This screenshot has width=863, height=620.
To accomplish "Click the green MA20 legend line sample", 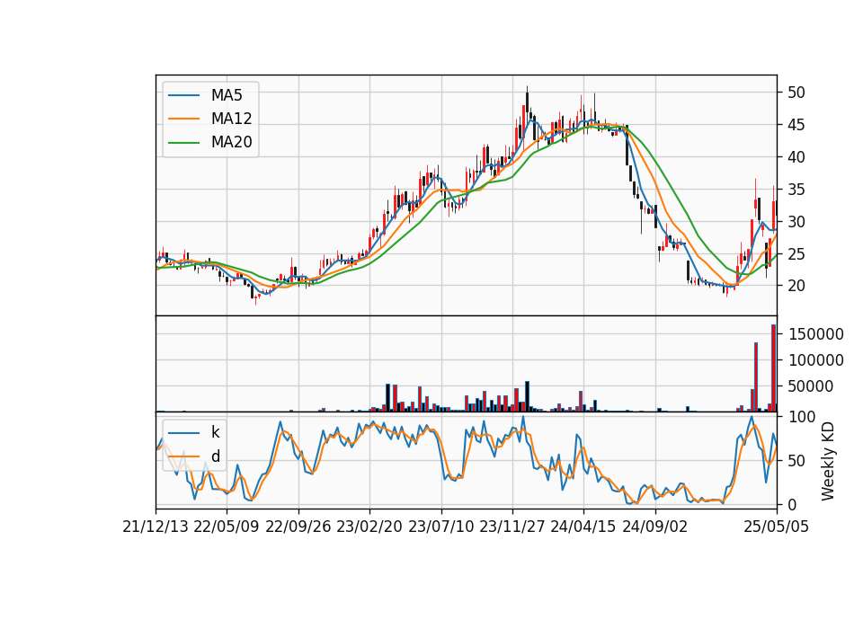I will click(x=183, y=142).
